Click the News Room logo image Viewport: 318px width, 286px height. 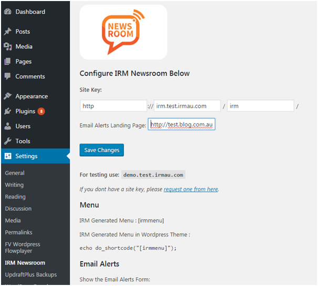coord(123,32)
